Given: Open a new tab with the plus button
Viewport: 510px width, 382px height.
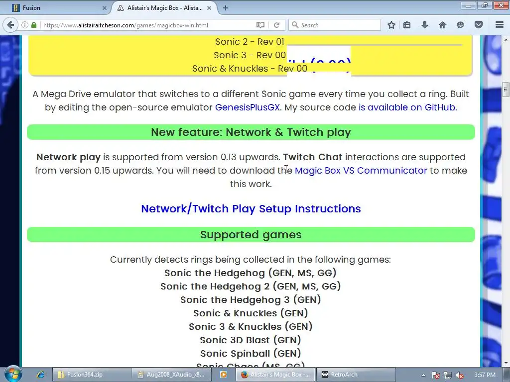Looking at the screenshot, I should (226, 8).
